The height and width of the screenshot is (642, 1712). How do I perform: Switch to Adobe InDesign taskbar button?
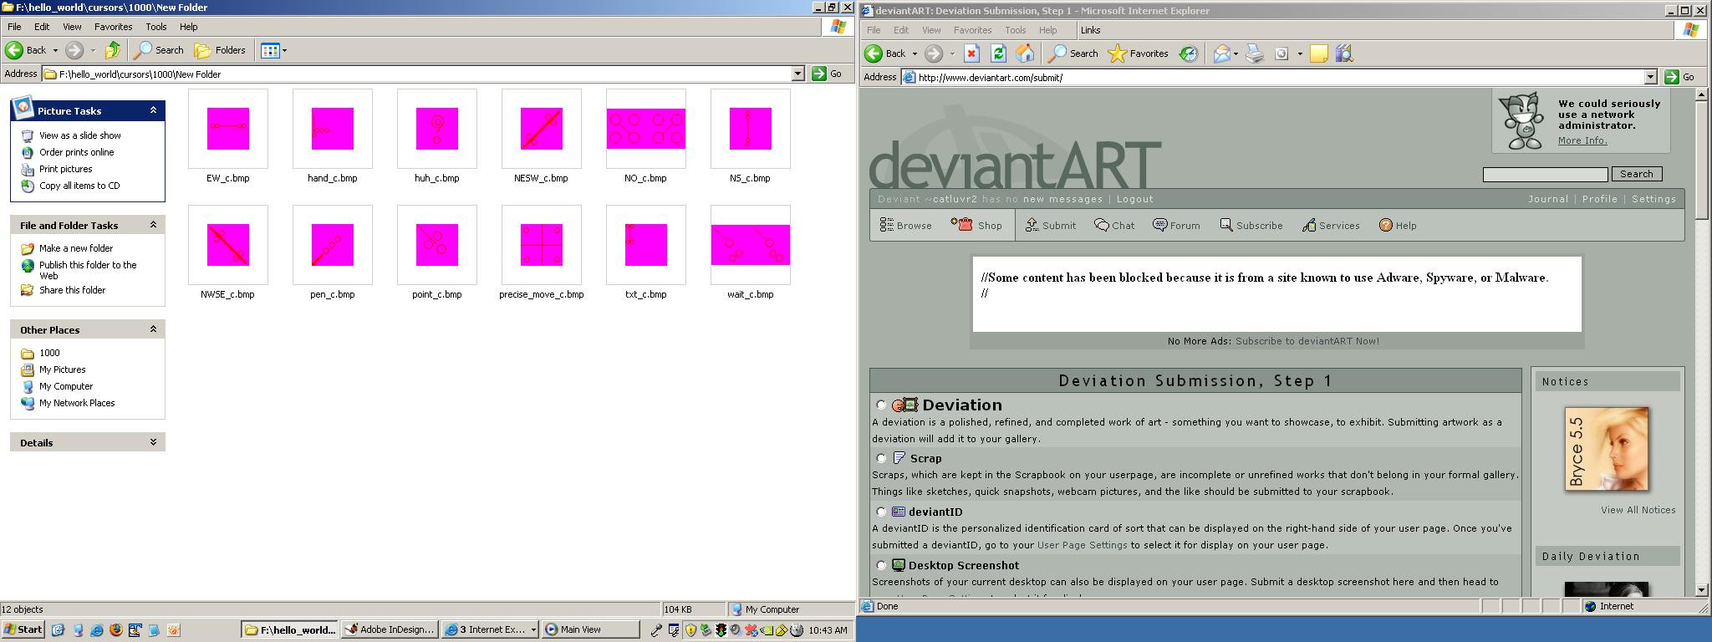pos(390,629)
